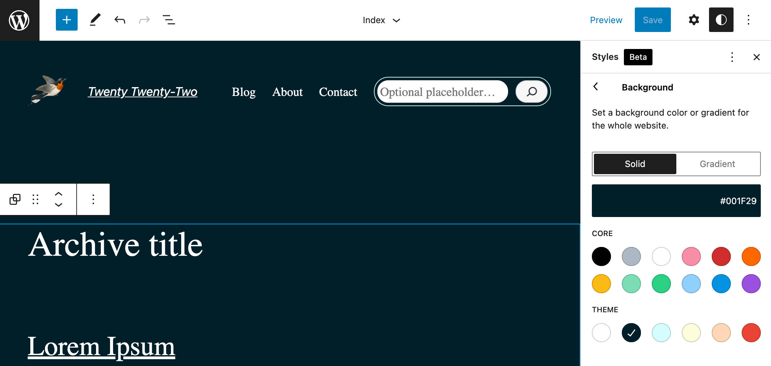
Task: Click the Preview link
Action: (606, 20)
